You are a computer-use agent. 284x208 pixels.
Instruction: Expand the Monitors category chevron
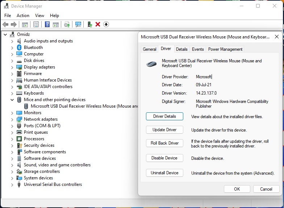[x=12, y=113]
